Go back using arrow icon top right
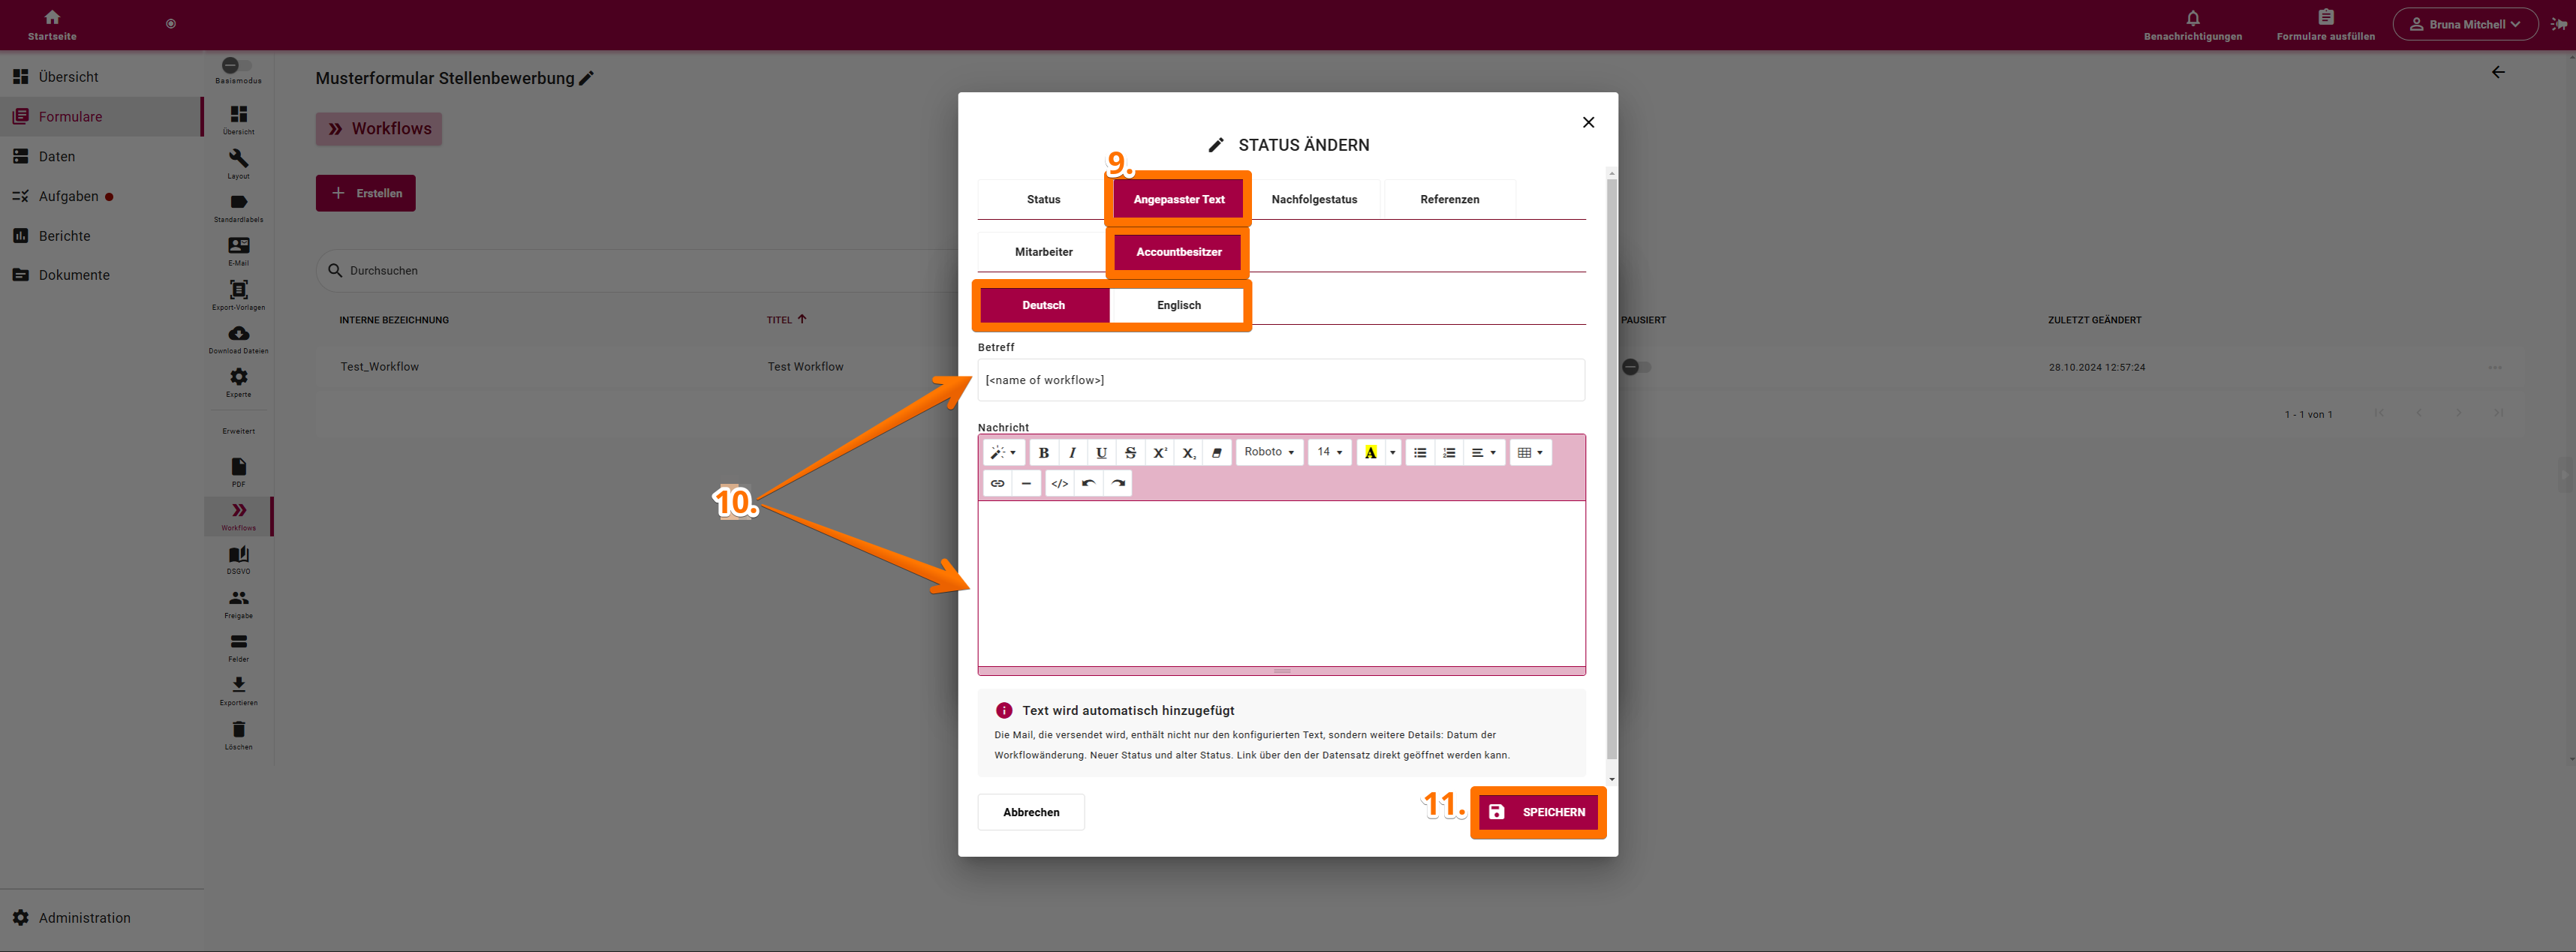 (2497, 72)
